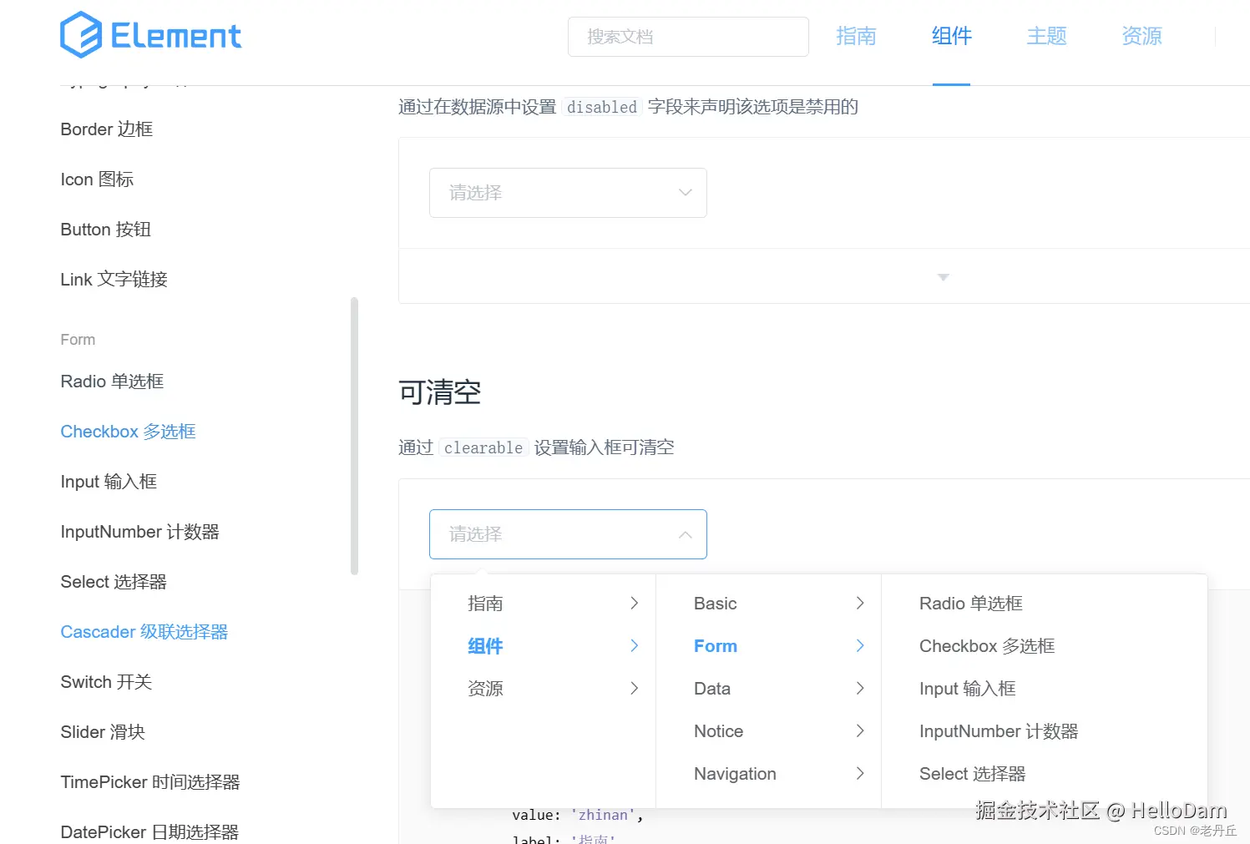Viewport: 1250px width, 844px height.
Task: Choose Select 选择器 in cascader third column
Action: pos(973,774)
